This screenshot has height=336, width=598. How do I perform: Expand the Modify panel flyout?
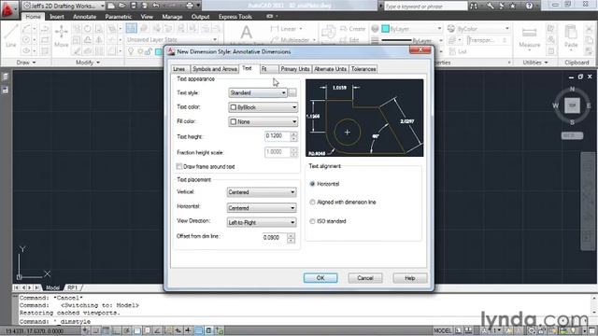(x=88, y=63)
